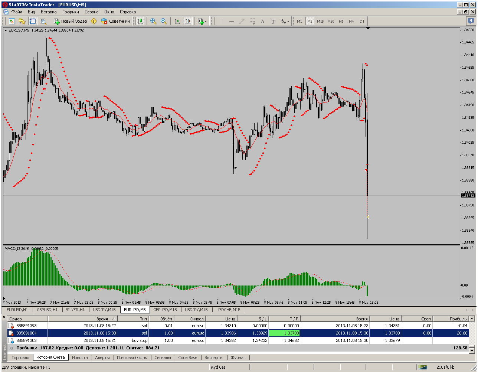Image resolution: width=478 pixels, height=372 pixels.
Task: Open the Справка menu
Action: (x=128, y=12)
